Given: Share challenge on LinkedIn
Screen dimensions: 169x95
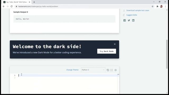Looking at the screenshot, I should 133,20.
